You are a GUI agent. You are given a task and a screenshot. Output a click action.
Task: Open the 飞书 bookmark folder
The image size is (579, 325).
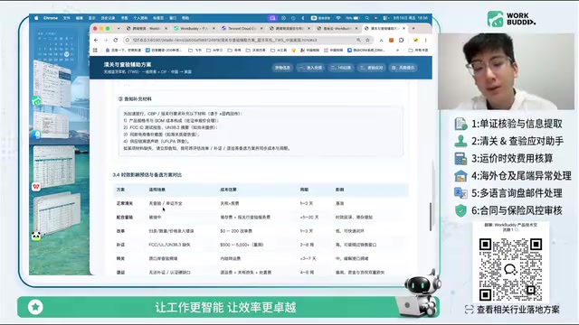click(195, 51)
